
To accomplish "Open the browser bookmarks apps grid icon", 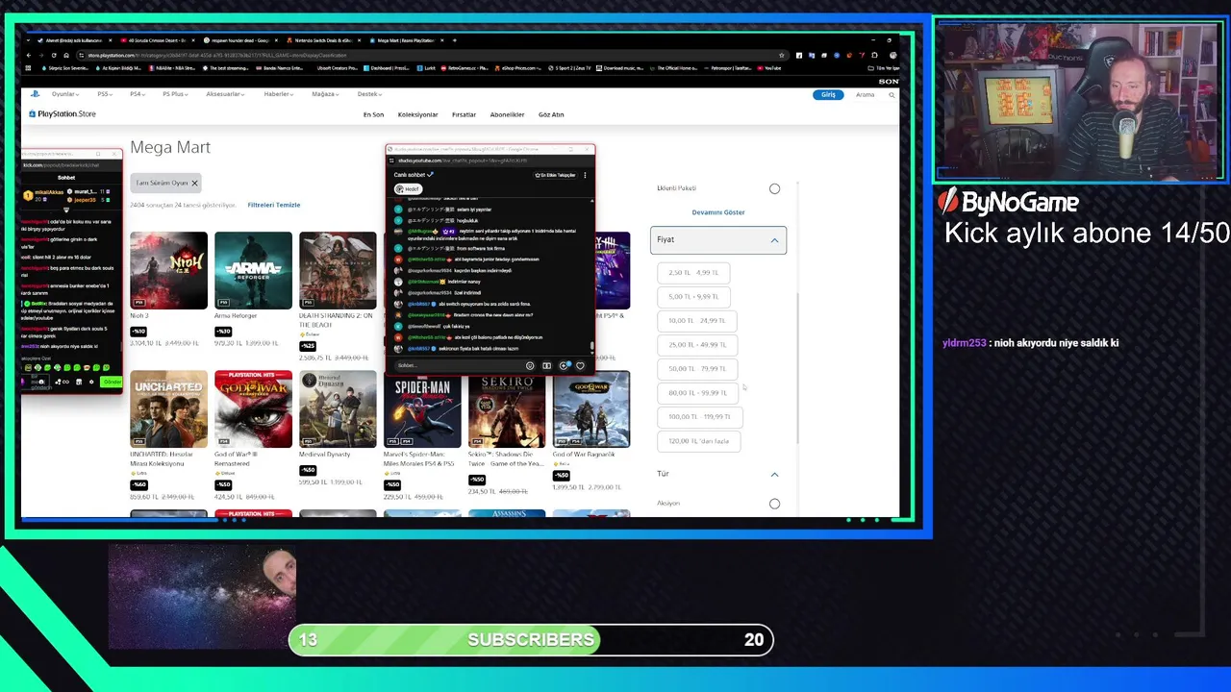I will click(28, 68).
